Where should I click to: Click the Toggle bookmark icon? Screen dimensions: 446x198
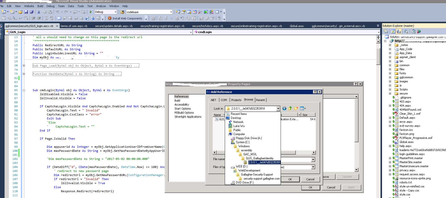[x=59, y=18]
